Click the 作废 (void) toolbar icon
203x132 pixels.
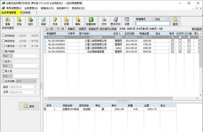(x=55, y=21)
